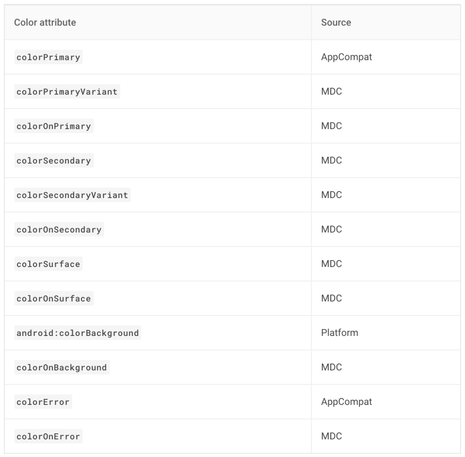Click the android:colorBackground attribute text
The height and width of the screenshot is (457, 465).
(77, 333)
